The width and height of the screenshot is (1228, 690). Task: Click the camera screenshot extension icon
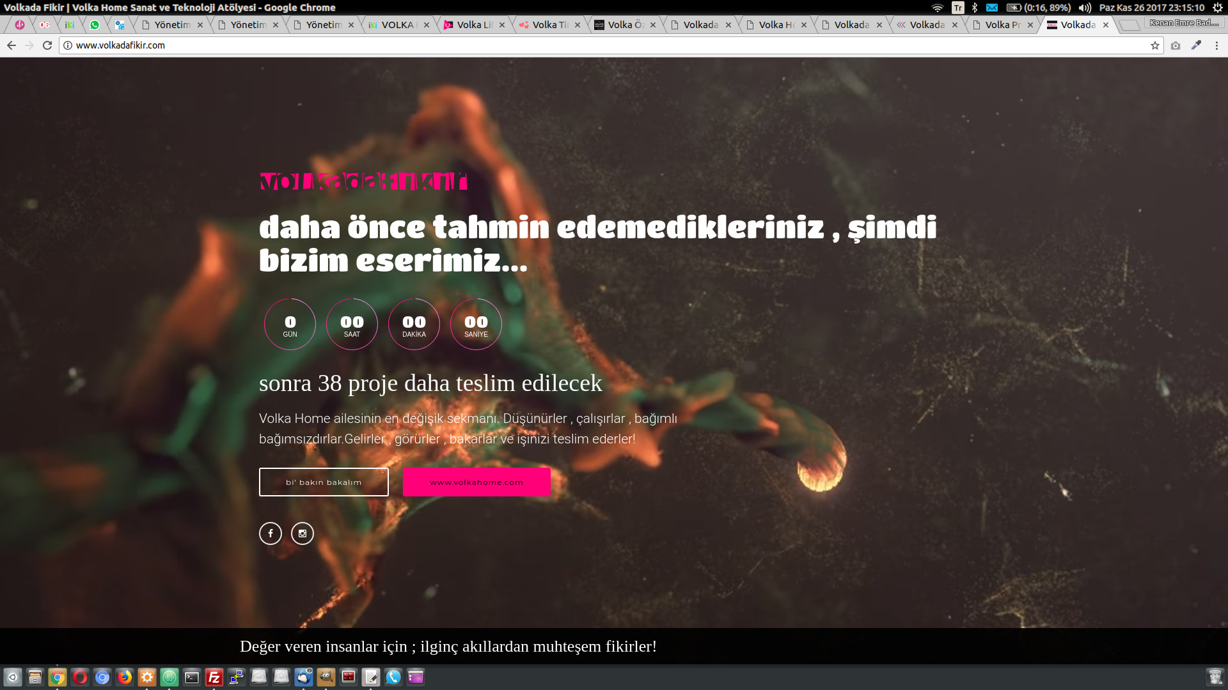1176,45
